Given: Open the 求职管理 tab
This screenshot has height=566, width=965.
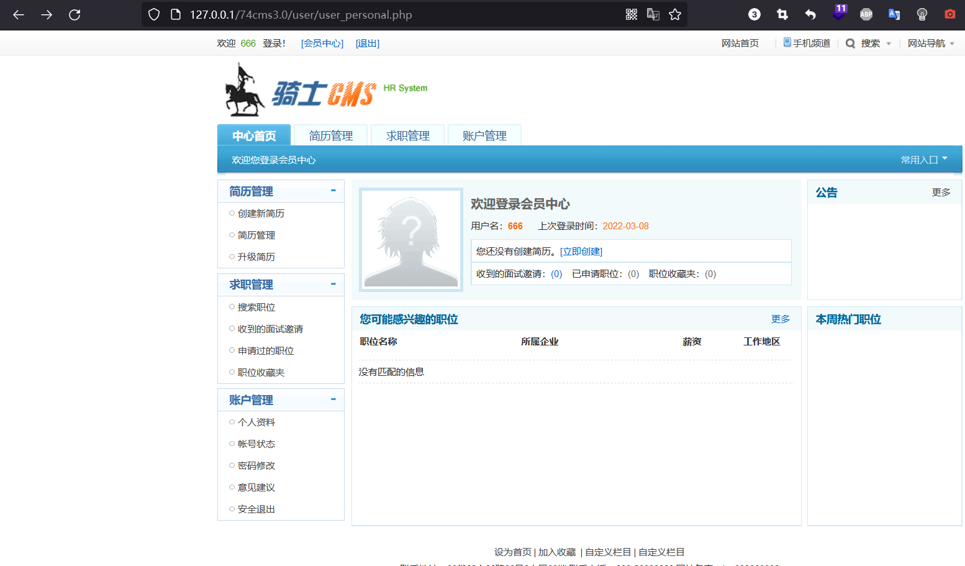Looking at the screenshot, I should point(407,135).
